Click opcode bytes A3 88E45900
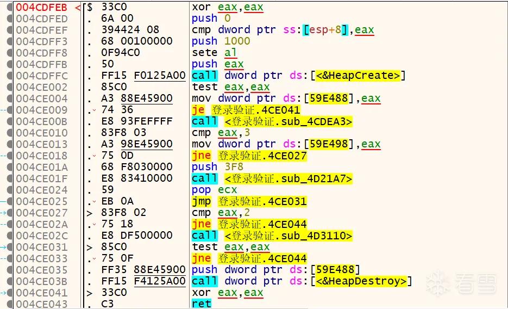Image resolution: width=508 pixels, height=309 pixels. pos(137,98)
